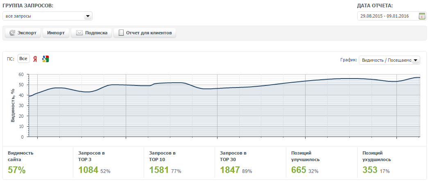Click the 1847 TOP 30 value
This screenshot has width=428, height=184.
[230, 170]
